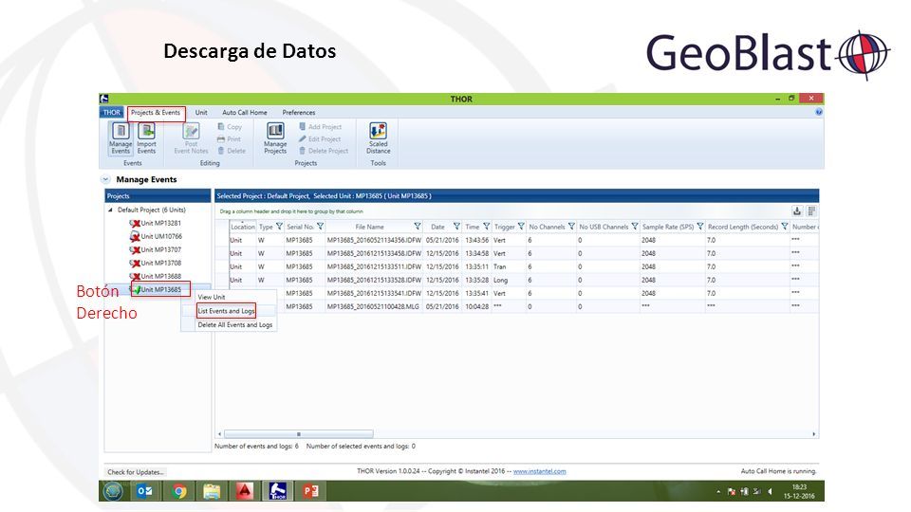Click Delete Project in the ribbon
Image resolution: width=911 pixels, height=512 pixels.
tap(324, 151)
